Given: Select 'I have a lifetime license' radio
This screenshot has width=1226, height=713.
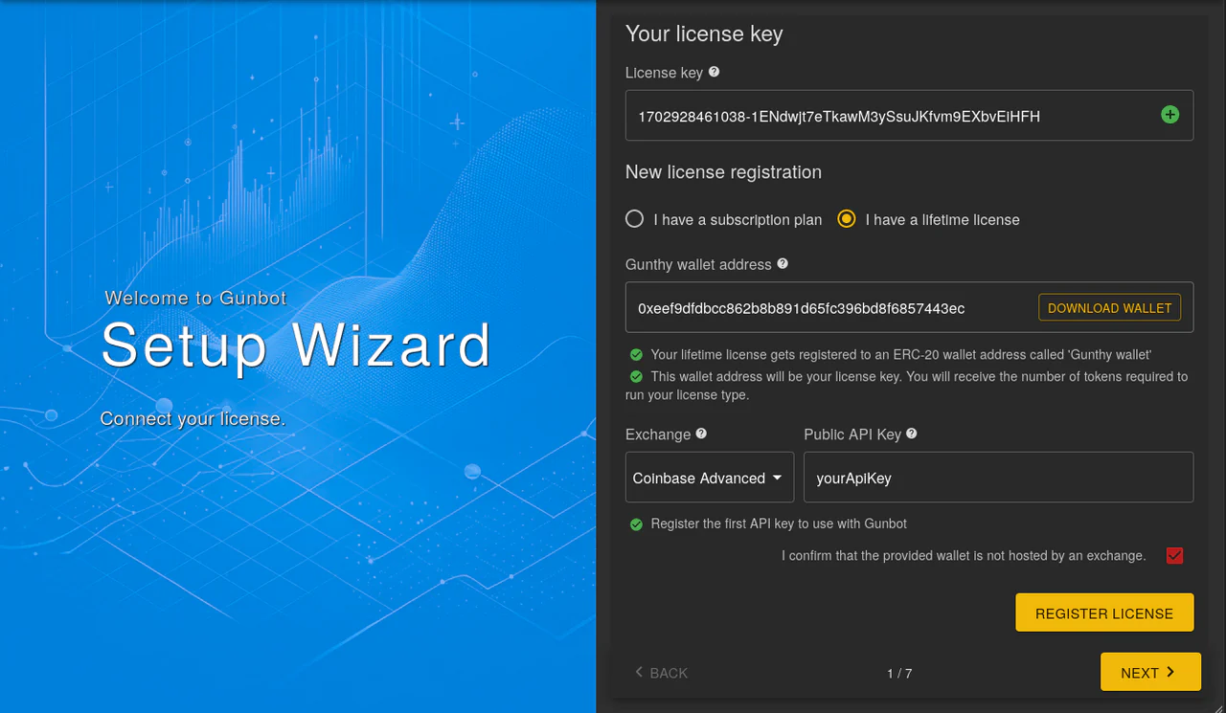Looking at the screenshot, I should (x=846, y=218).
